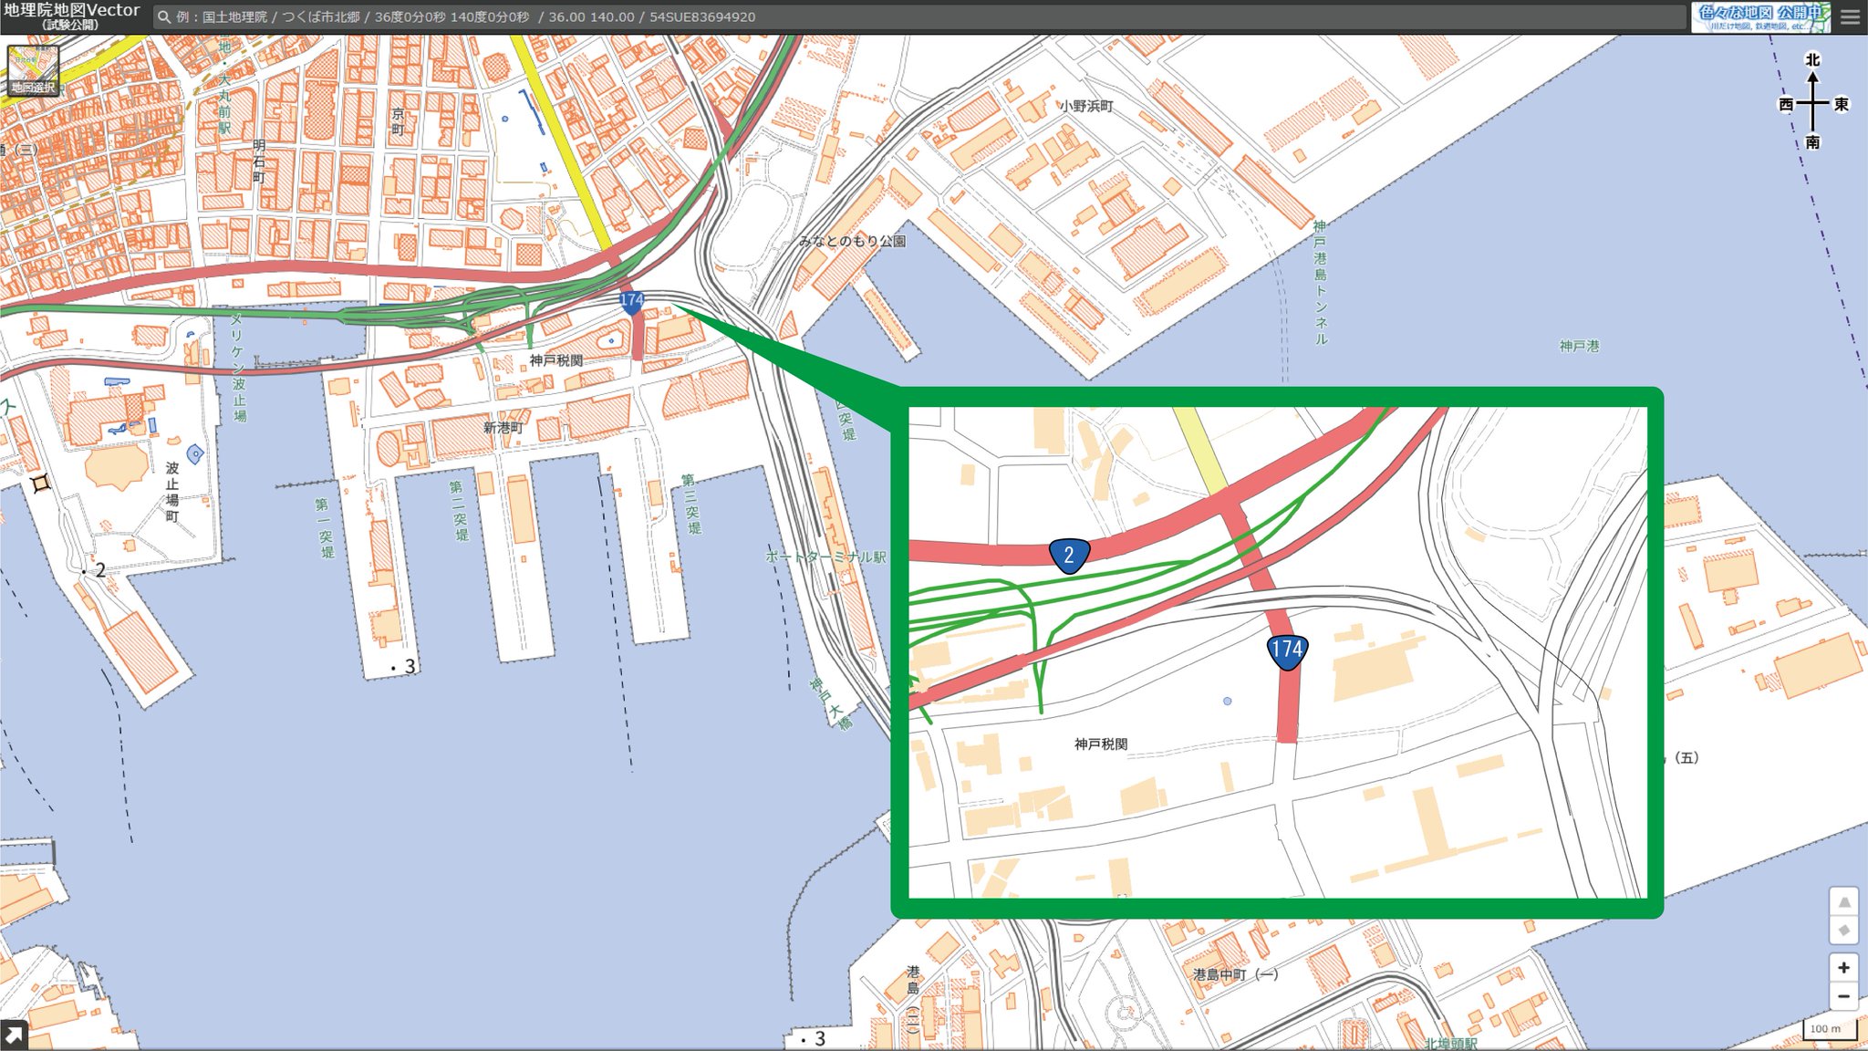Click the 神戸港島トンネル label

tap(1320, 282)
